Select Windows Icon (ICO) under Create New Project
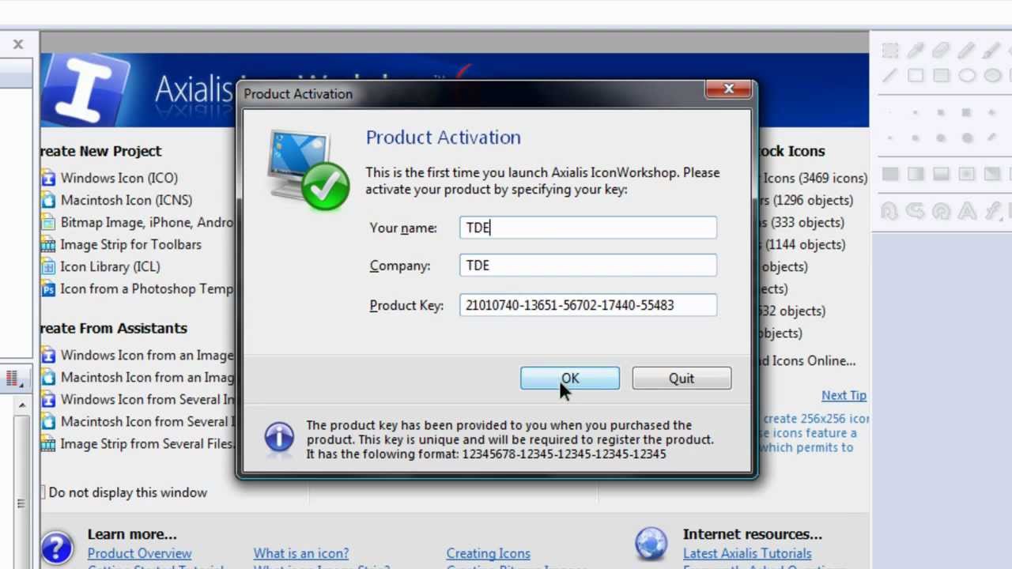Image resolution: width=1012 pixels, height=569 pixels. pyautogui.click(x=119, y=178)
